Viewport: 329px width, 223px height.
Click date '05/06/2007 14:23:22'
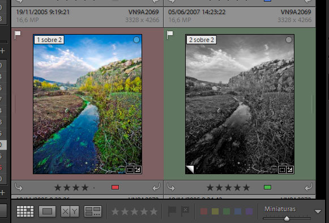(x=197, y=12)
